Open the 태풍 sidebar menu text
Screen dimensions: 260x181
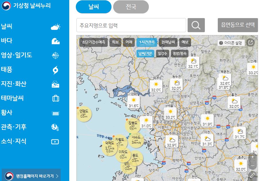tap(7, 69)
